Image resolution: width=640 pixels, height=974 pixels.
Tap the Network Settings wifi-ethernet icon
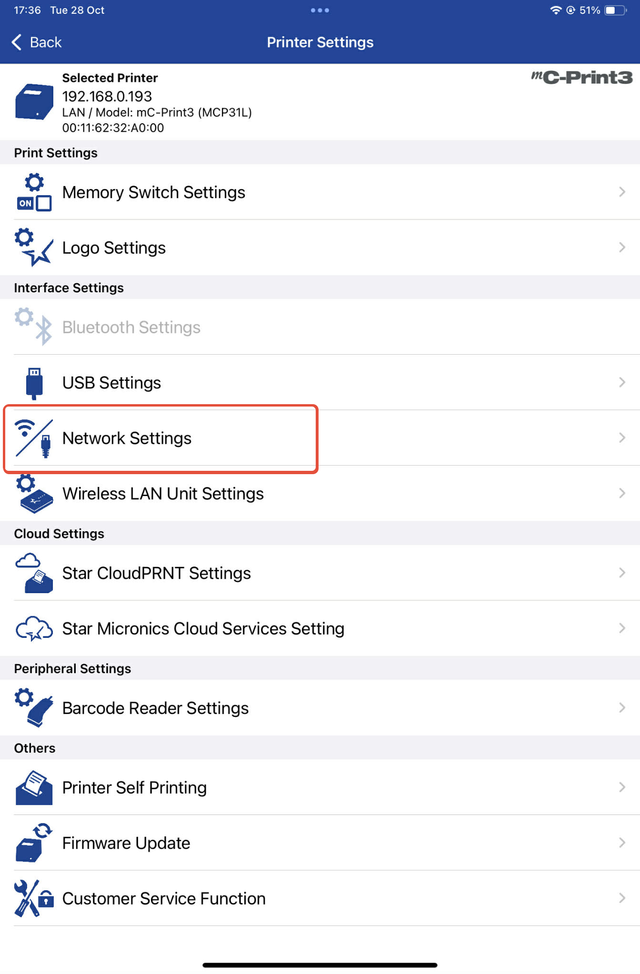(34, 438)
